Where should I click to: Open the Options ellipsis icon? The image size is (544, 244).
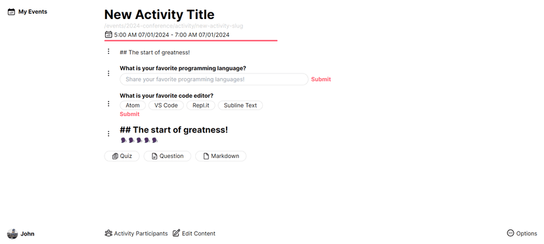click(510, 234)
